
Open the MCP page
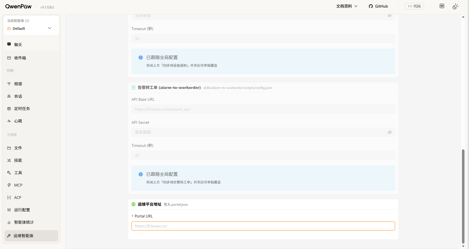(31, 185)
